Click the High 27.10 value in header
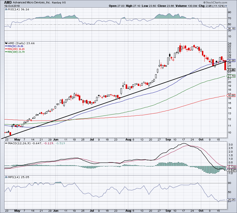 pyautogui.click(x=133, y=6)
